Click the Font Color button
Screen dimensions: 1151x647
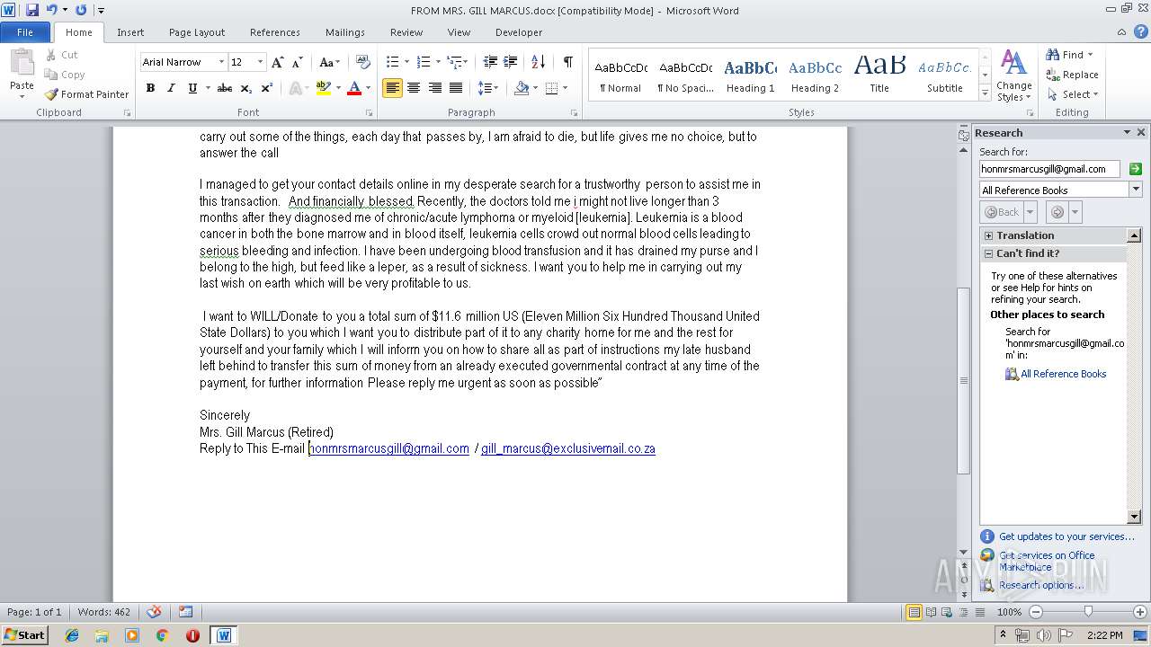pos(353,88)
